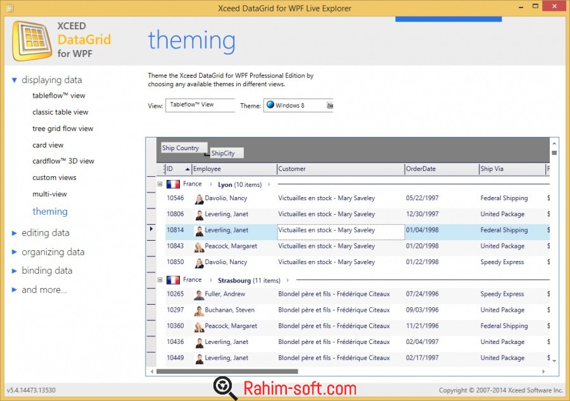
Task: Maximize the Live Explorer window
Action: click(535, 6)
